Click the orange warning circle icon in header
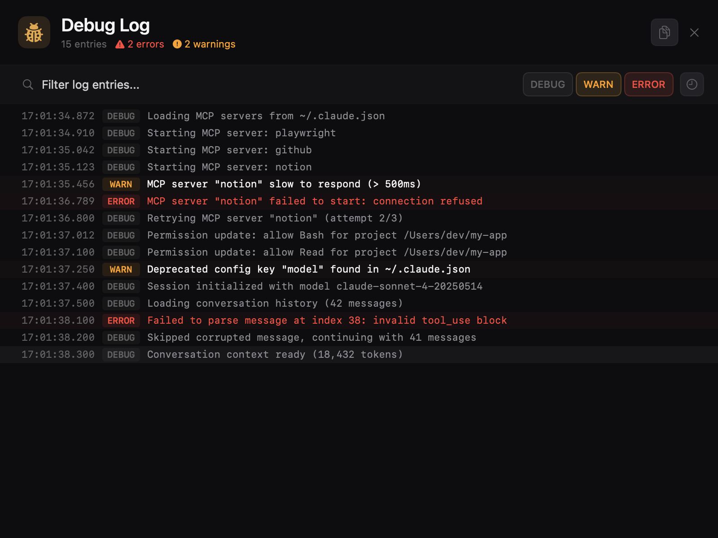The height and width of the screenshot is (538, 718). (177, 44)
